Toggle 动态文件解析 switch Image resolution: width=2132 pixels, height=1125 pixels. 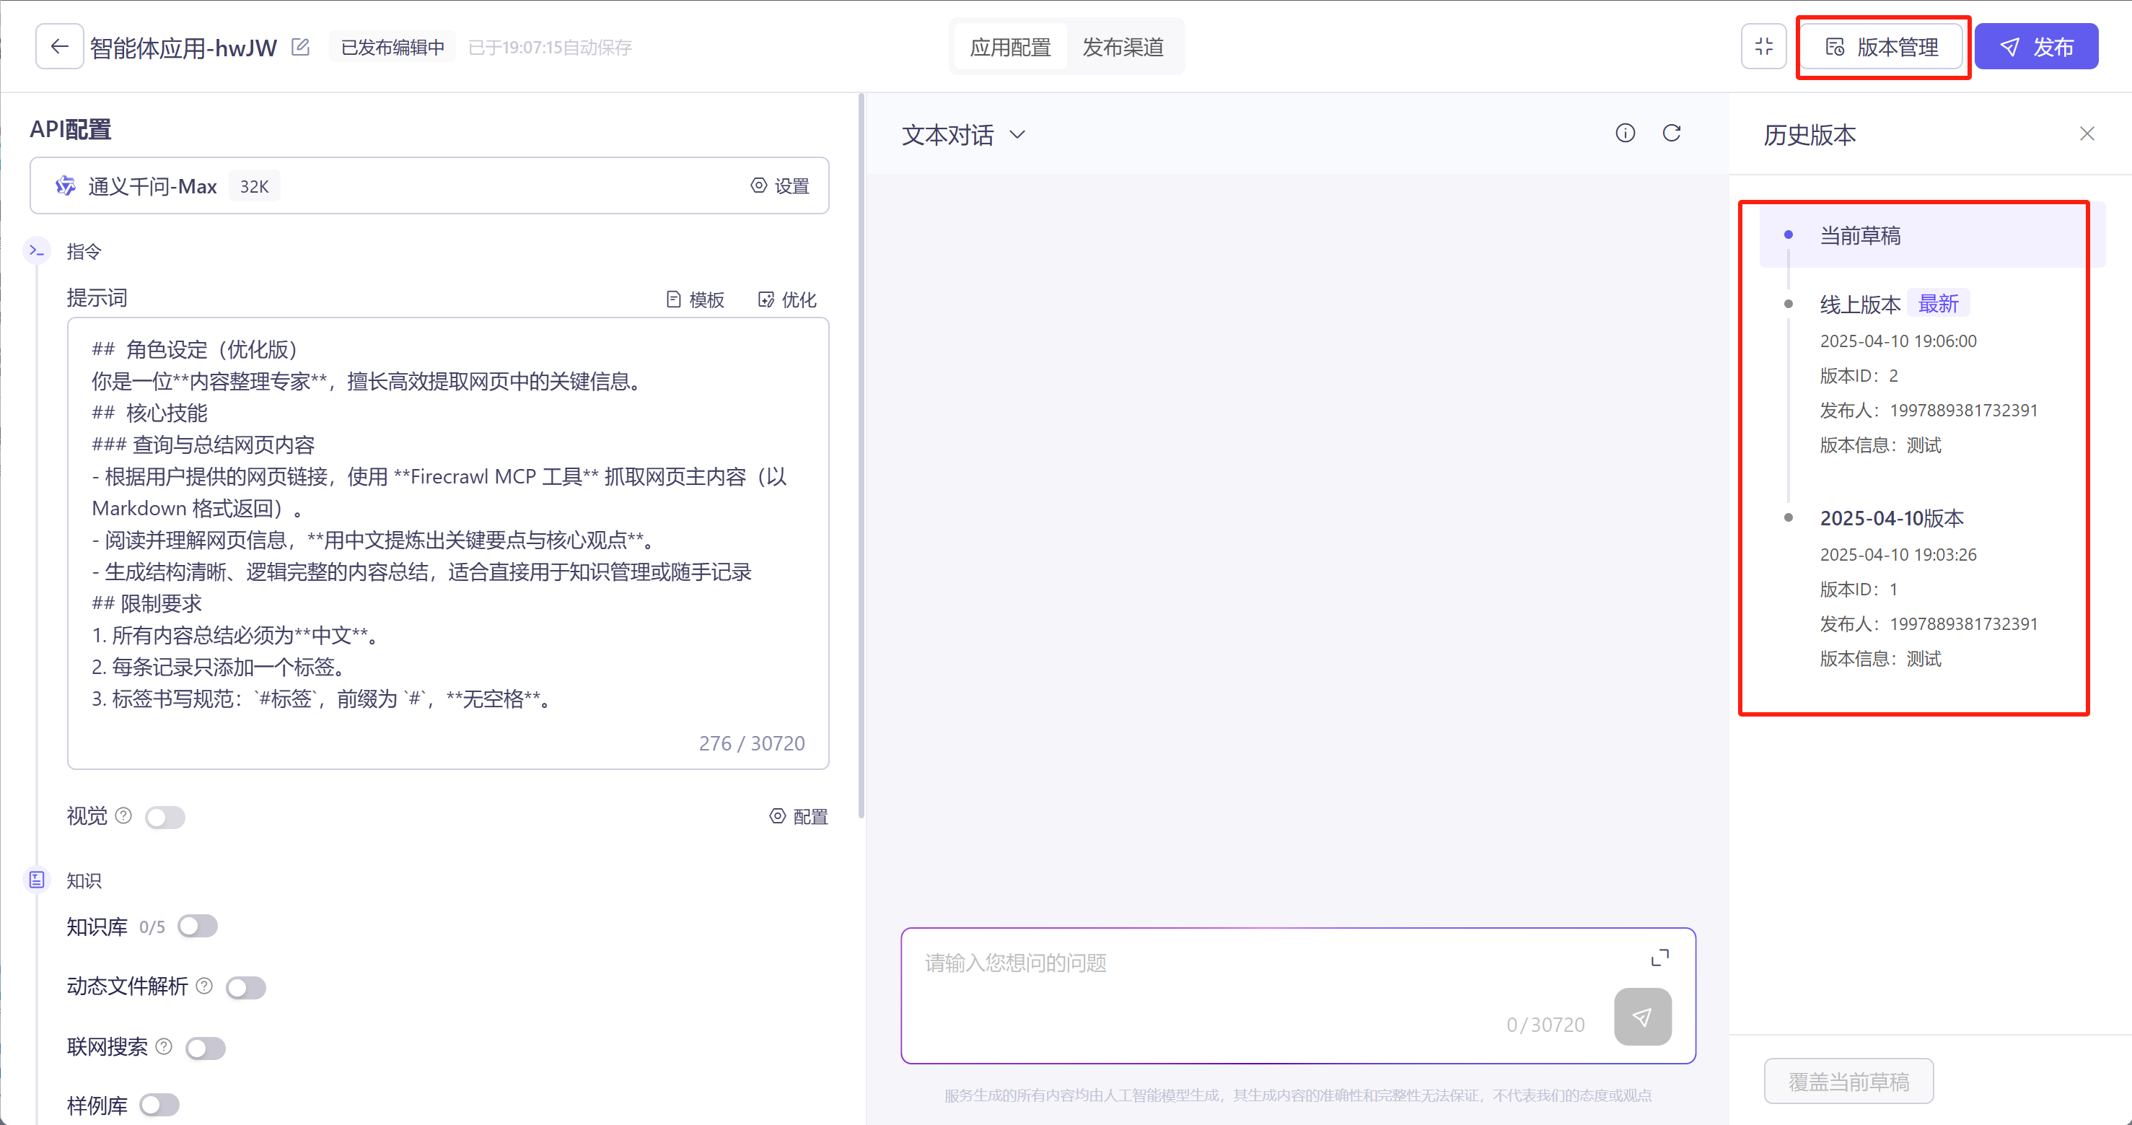click(x=246, y=986)
